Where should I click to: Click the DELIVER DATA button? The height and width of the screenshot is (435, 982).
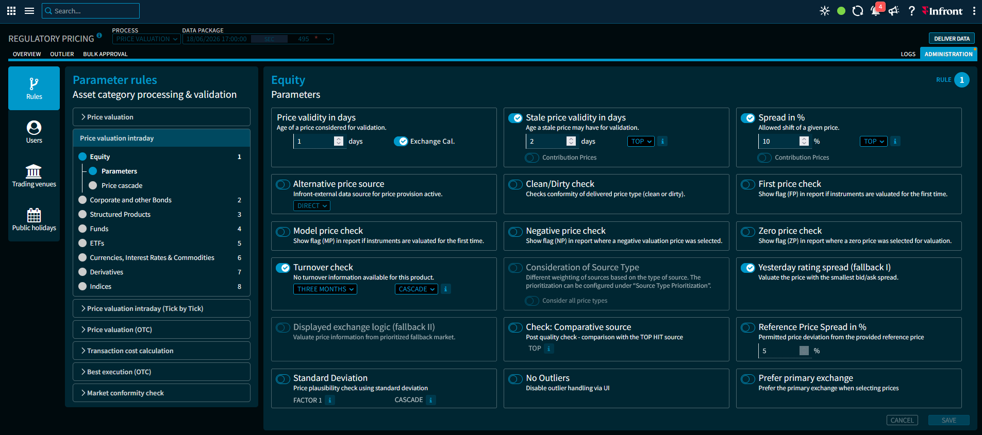click(952, 39)
